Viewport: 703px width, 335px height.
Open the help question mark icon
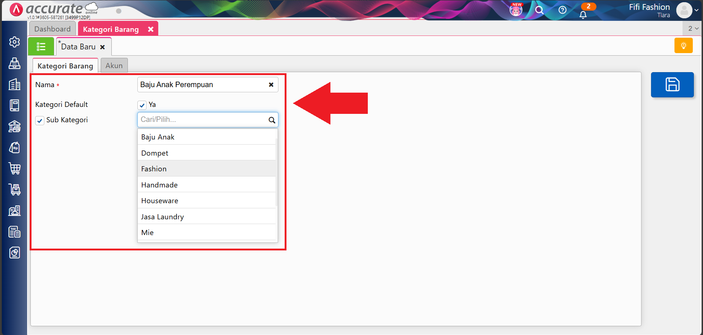(562, 10)
